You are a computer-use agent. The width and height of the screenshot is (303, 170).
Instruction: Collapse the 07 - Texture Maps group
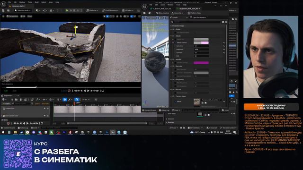pos(171,96)
